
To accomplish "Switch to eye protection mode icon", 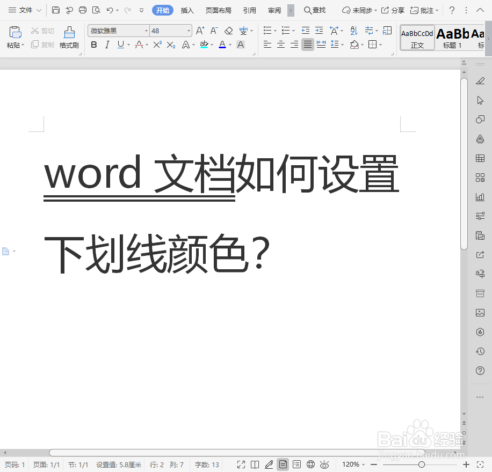I will (x=324, y=464).
